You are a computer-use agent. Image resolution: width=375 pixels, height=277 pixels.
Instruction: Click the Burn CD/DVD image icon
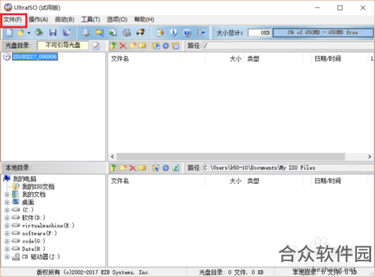click(141, 32)
